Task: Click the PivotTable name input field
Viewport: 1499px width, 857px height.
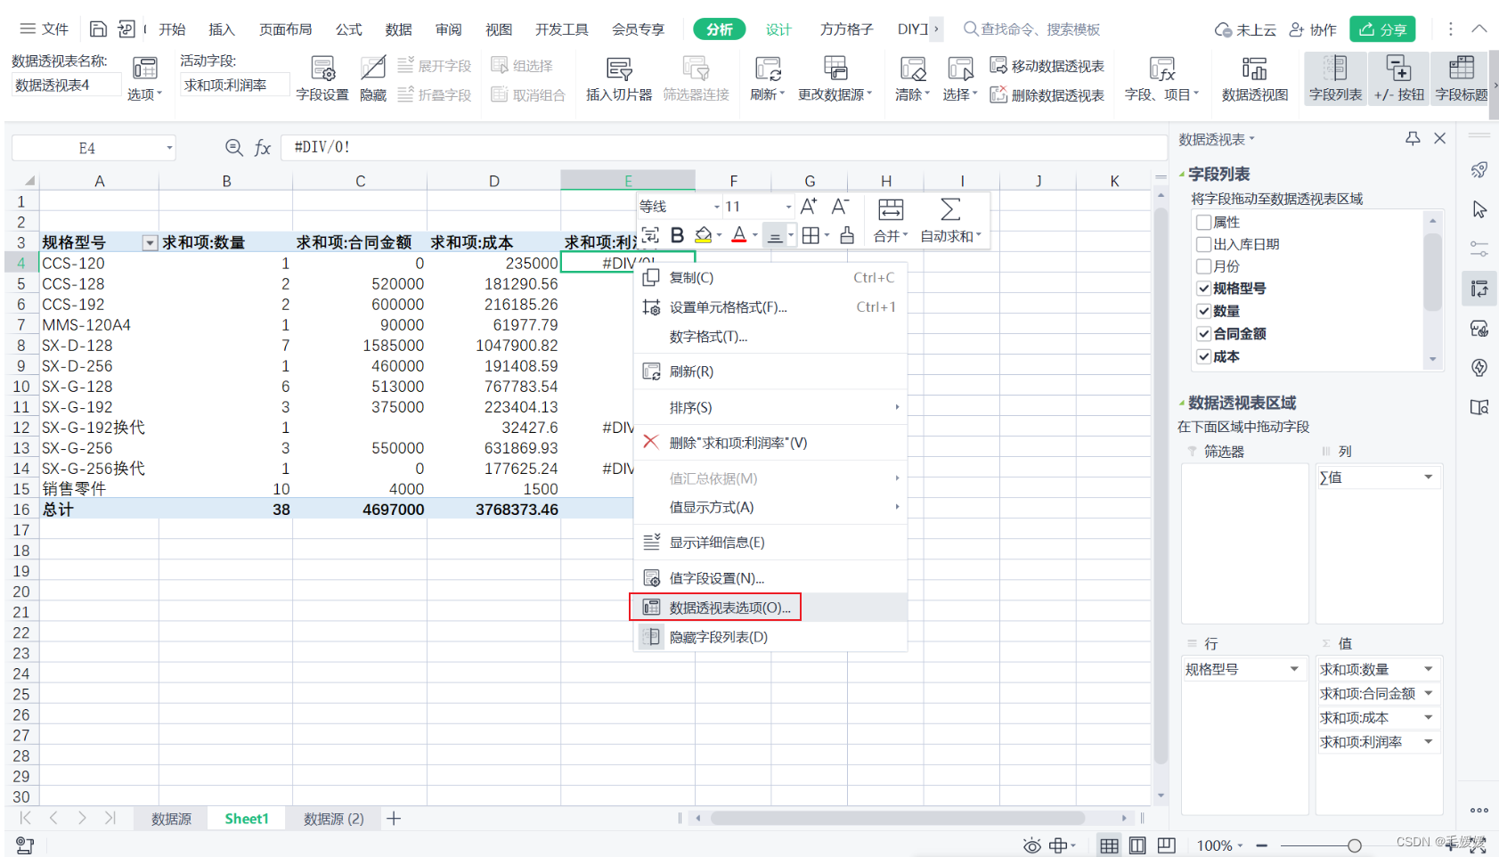Action: 65,86
